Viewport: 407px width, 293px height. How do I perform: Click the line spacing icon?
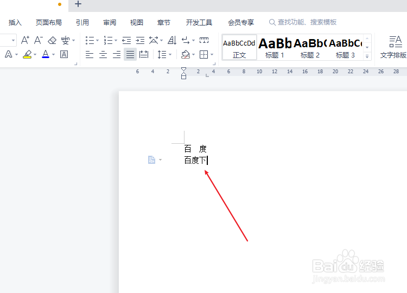coord(162,54)
